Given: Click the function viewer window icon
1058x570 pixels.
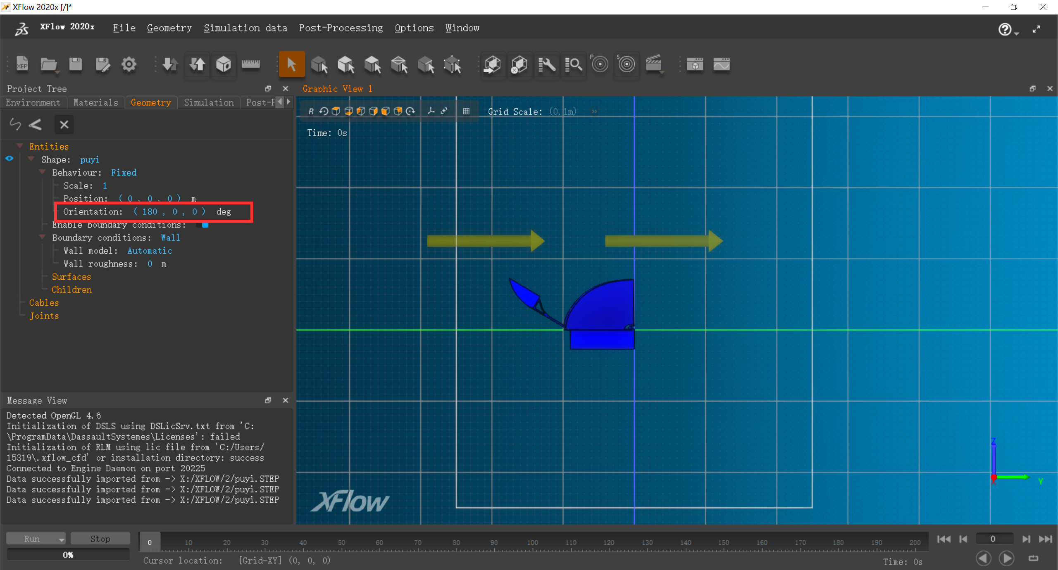Looking at the screenshot, I should (721, 64).
